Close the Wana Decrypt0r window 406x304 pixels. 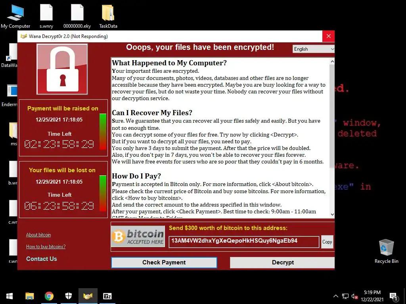pos(328,36)
